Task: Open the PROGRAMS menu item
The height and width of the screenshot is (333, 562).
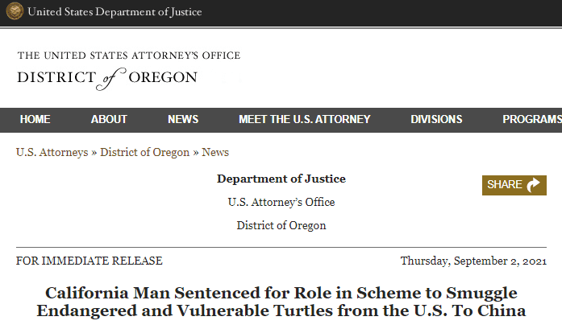Action: click(x=532, y=120)
